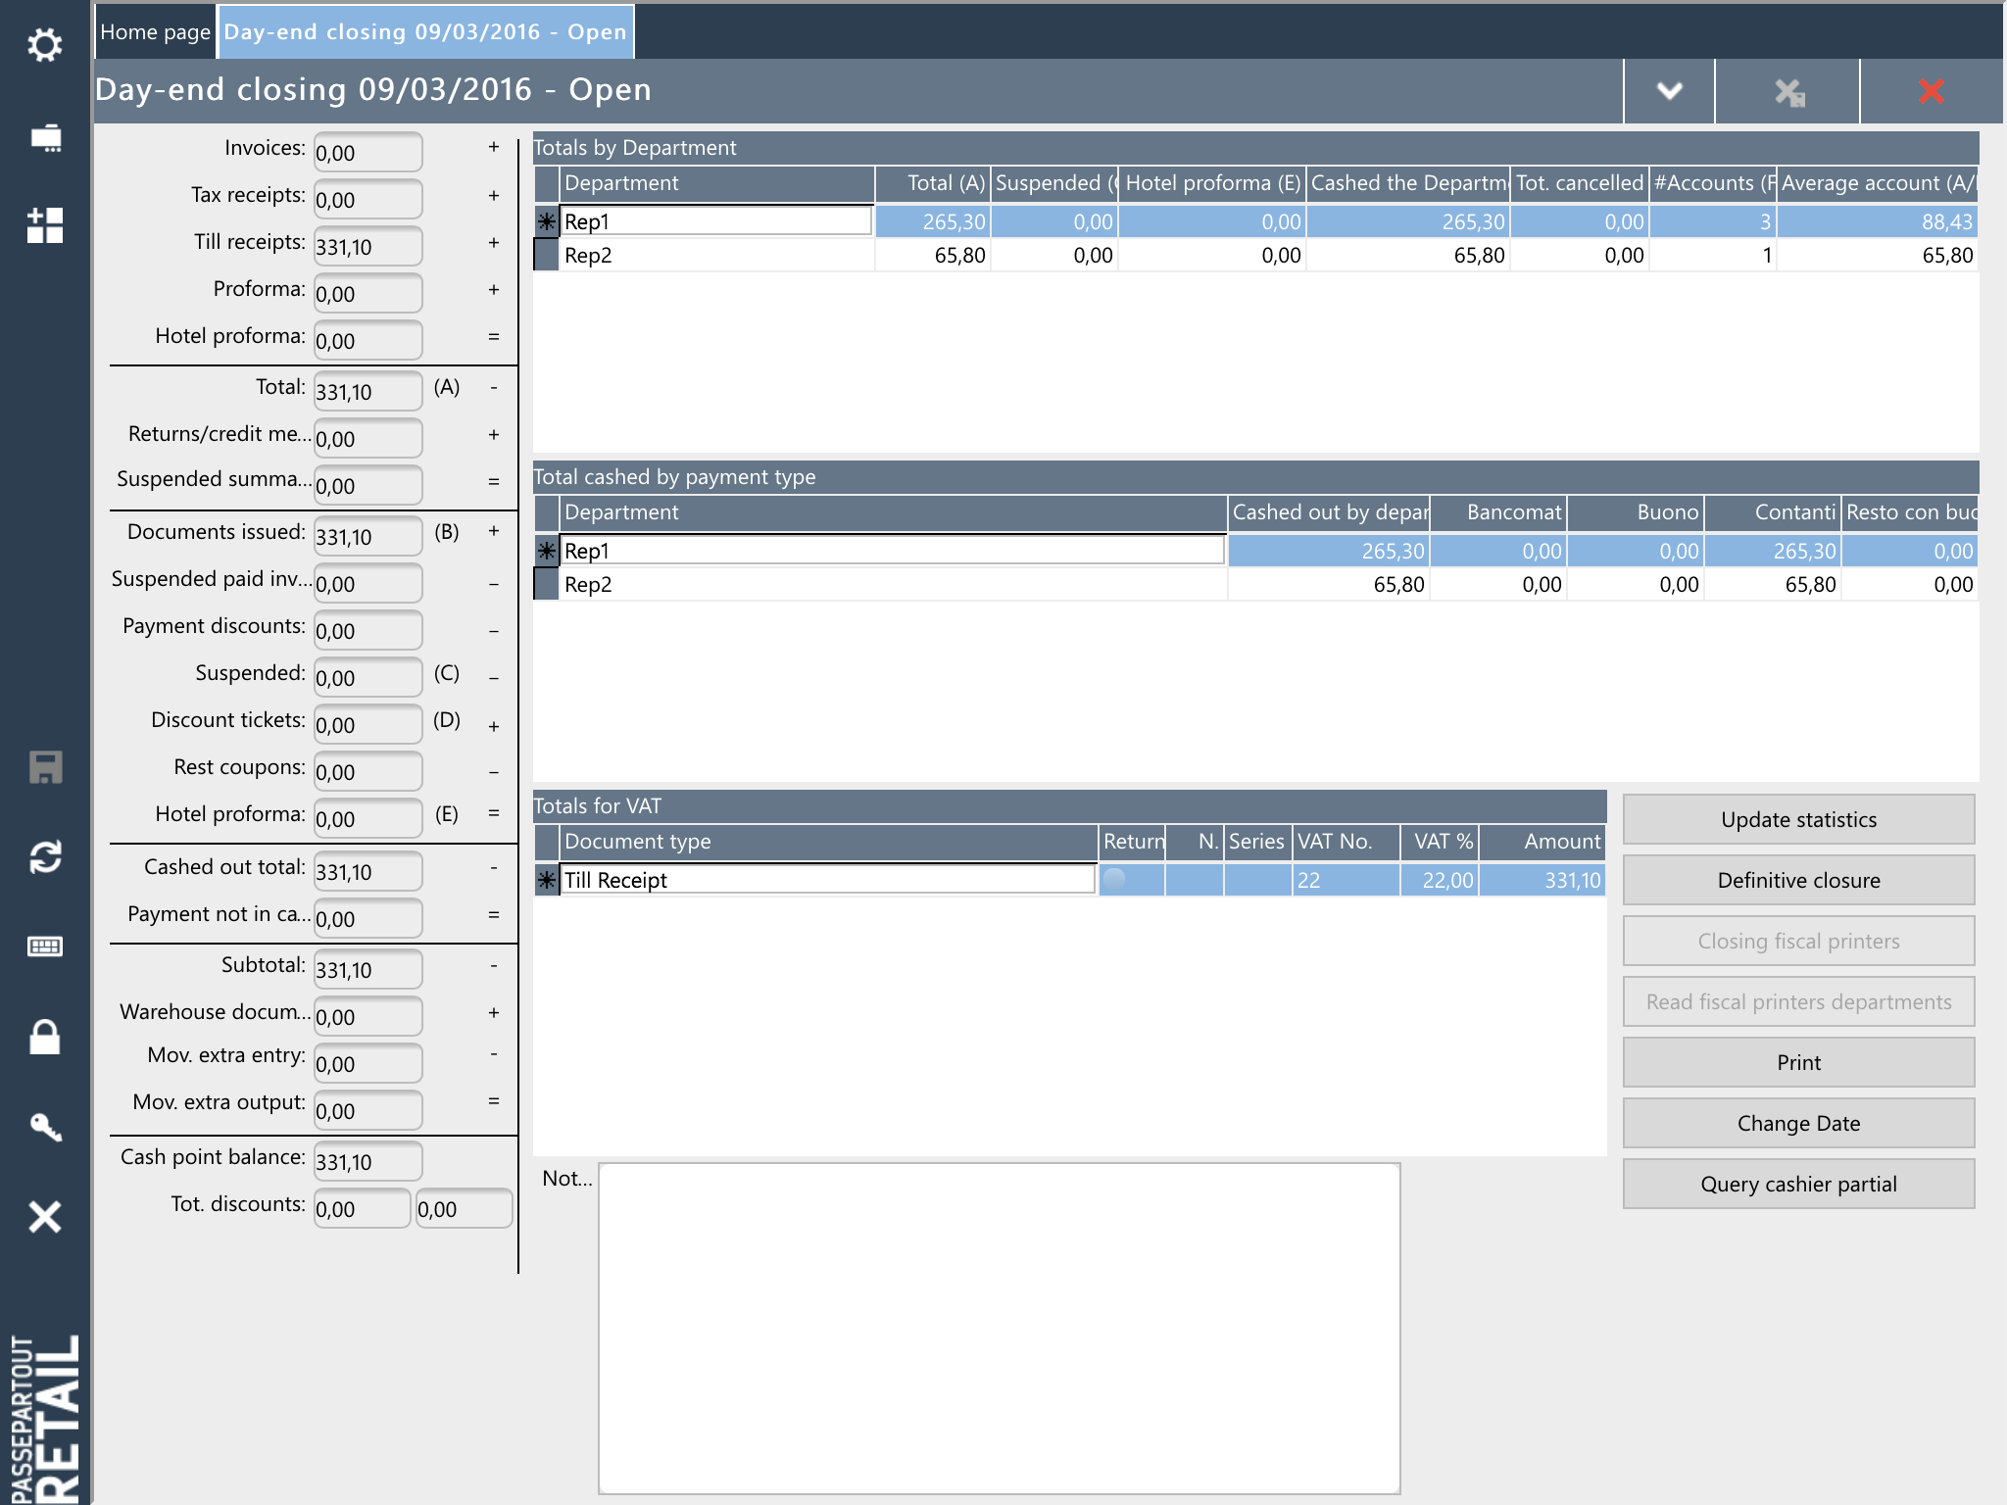The width and height of the screenshot is (2007, 1505).
Task: Click the VAT % column header
Action: point(1440,842)
